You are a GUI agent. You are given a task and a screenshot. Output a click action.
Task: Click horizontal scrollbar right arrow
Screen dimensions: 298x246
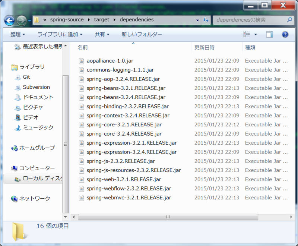[291, 217]
